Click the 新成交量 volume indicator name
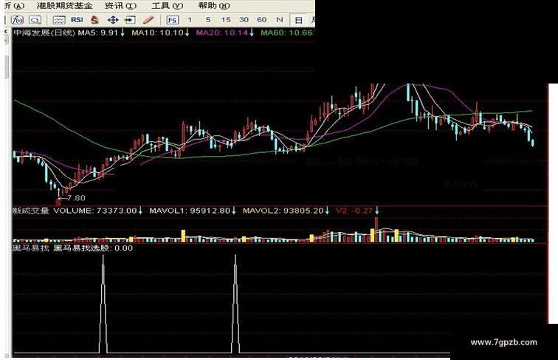 [x=30, y=211]
